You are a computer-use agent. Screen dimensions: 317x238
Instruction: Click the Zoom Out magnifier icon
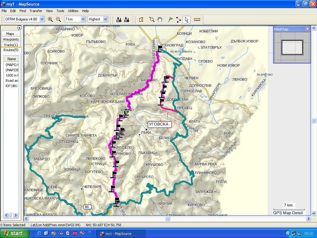[x=59, y=20]
